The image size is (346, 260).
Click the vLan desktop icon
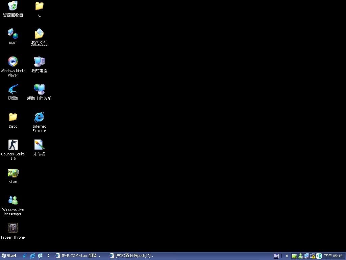pos(13,173)
